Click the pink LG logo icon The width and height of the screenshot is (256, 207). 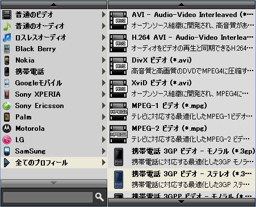[x=7, y=140]
